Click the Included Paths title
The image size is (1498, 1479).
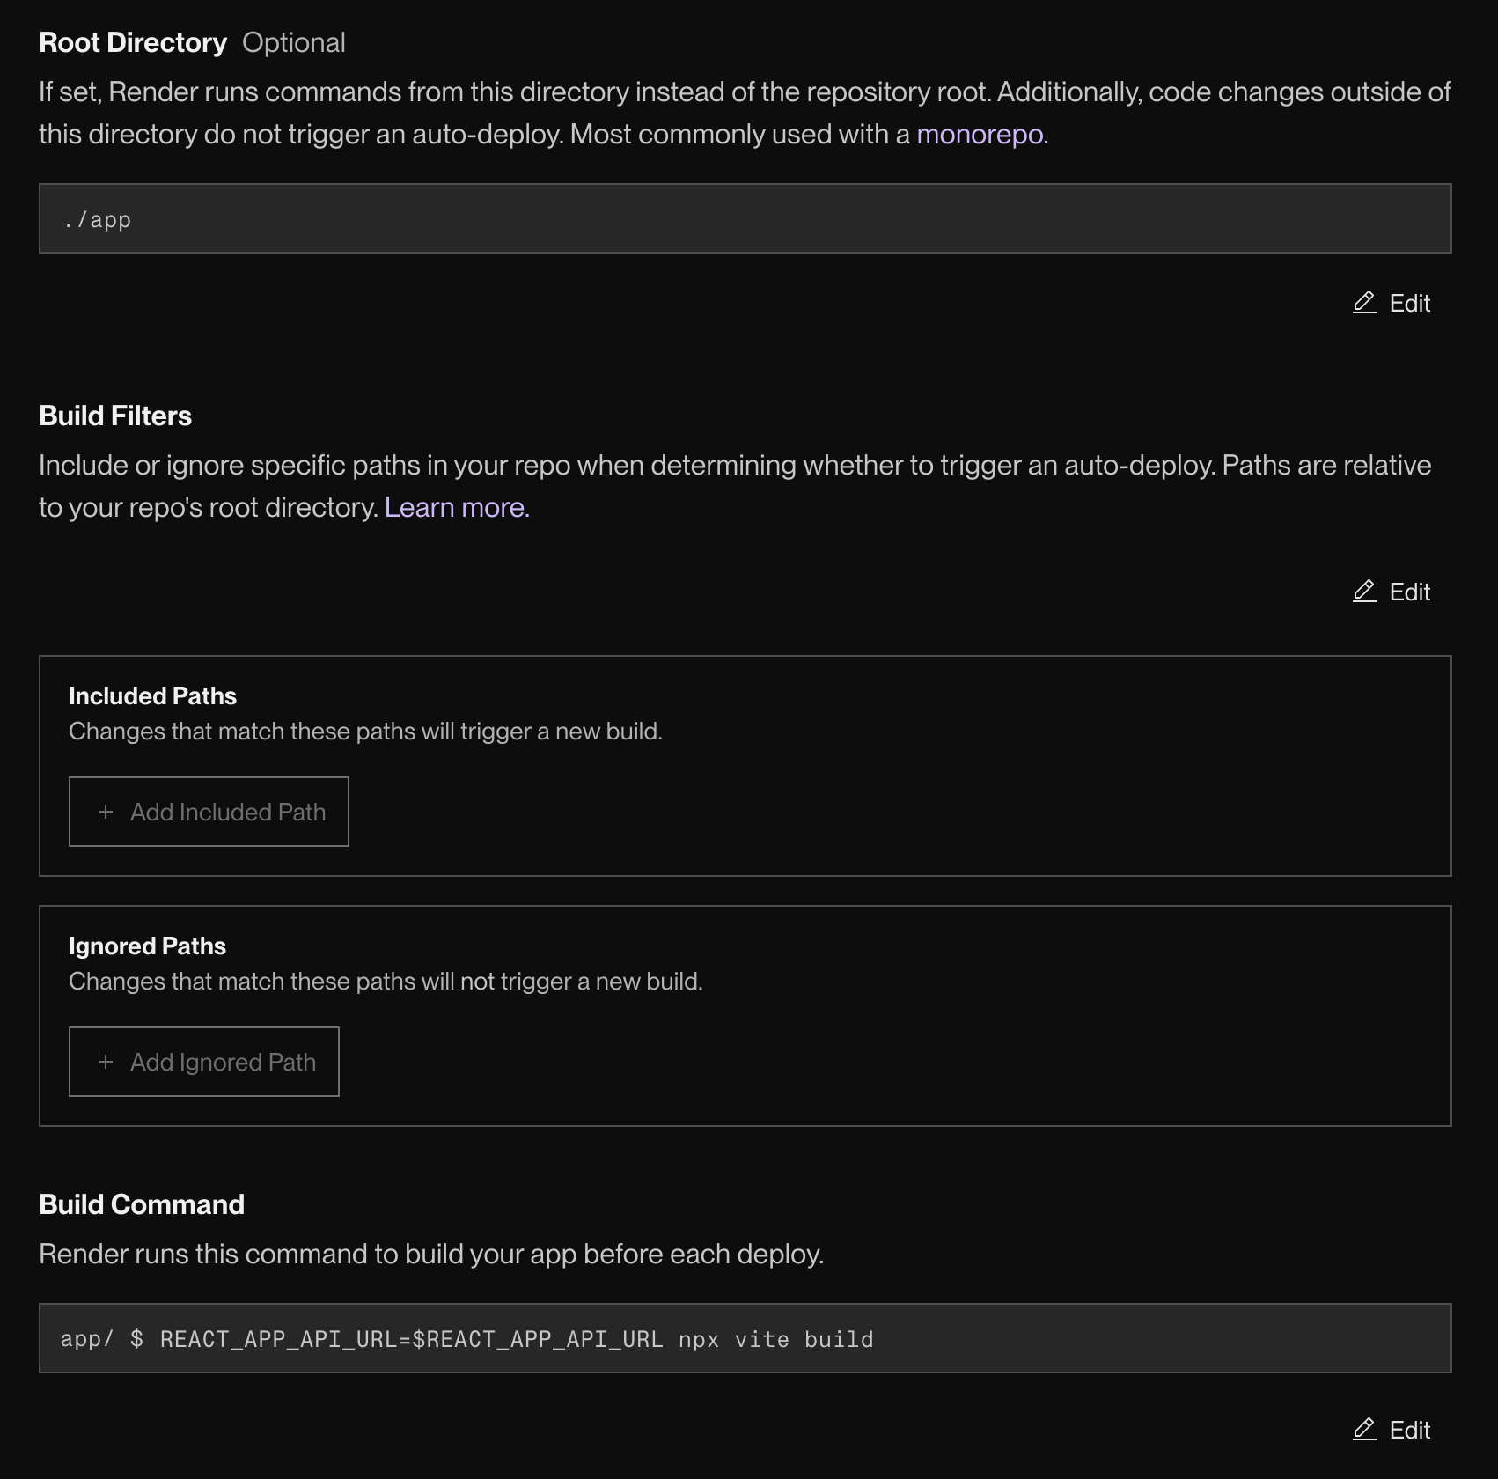point(152,695)
